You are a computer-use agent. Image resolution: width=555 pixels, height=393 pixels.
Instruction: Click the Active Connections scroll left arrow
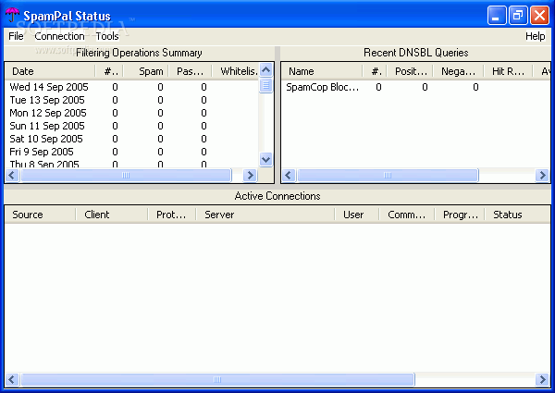12,379
